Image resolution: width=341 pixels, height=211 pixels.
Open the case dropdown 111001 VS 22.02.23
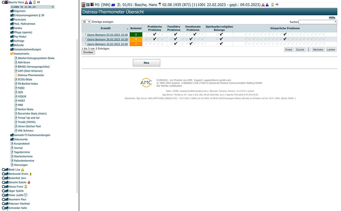[32, 7]
